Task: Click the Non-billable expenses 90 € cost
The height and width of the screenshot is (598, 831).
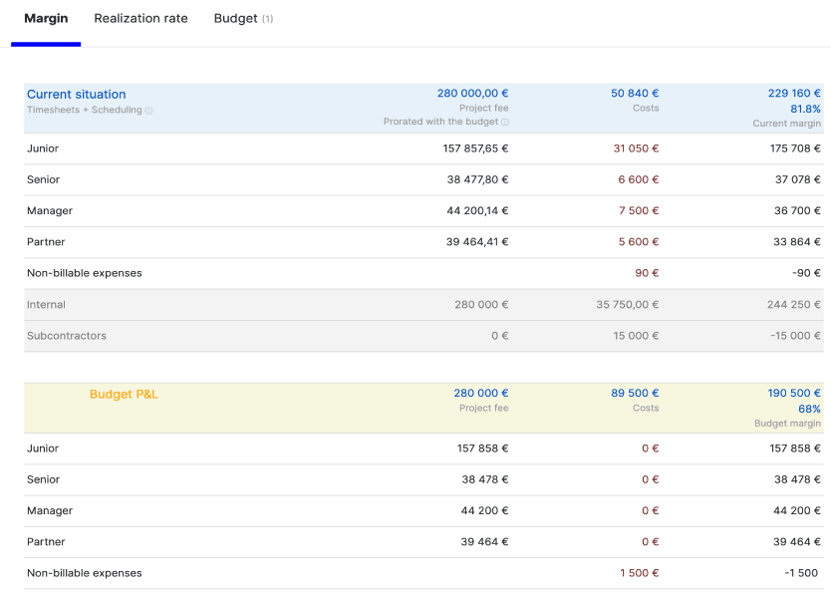Action: [647, 272]
